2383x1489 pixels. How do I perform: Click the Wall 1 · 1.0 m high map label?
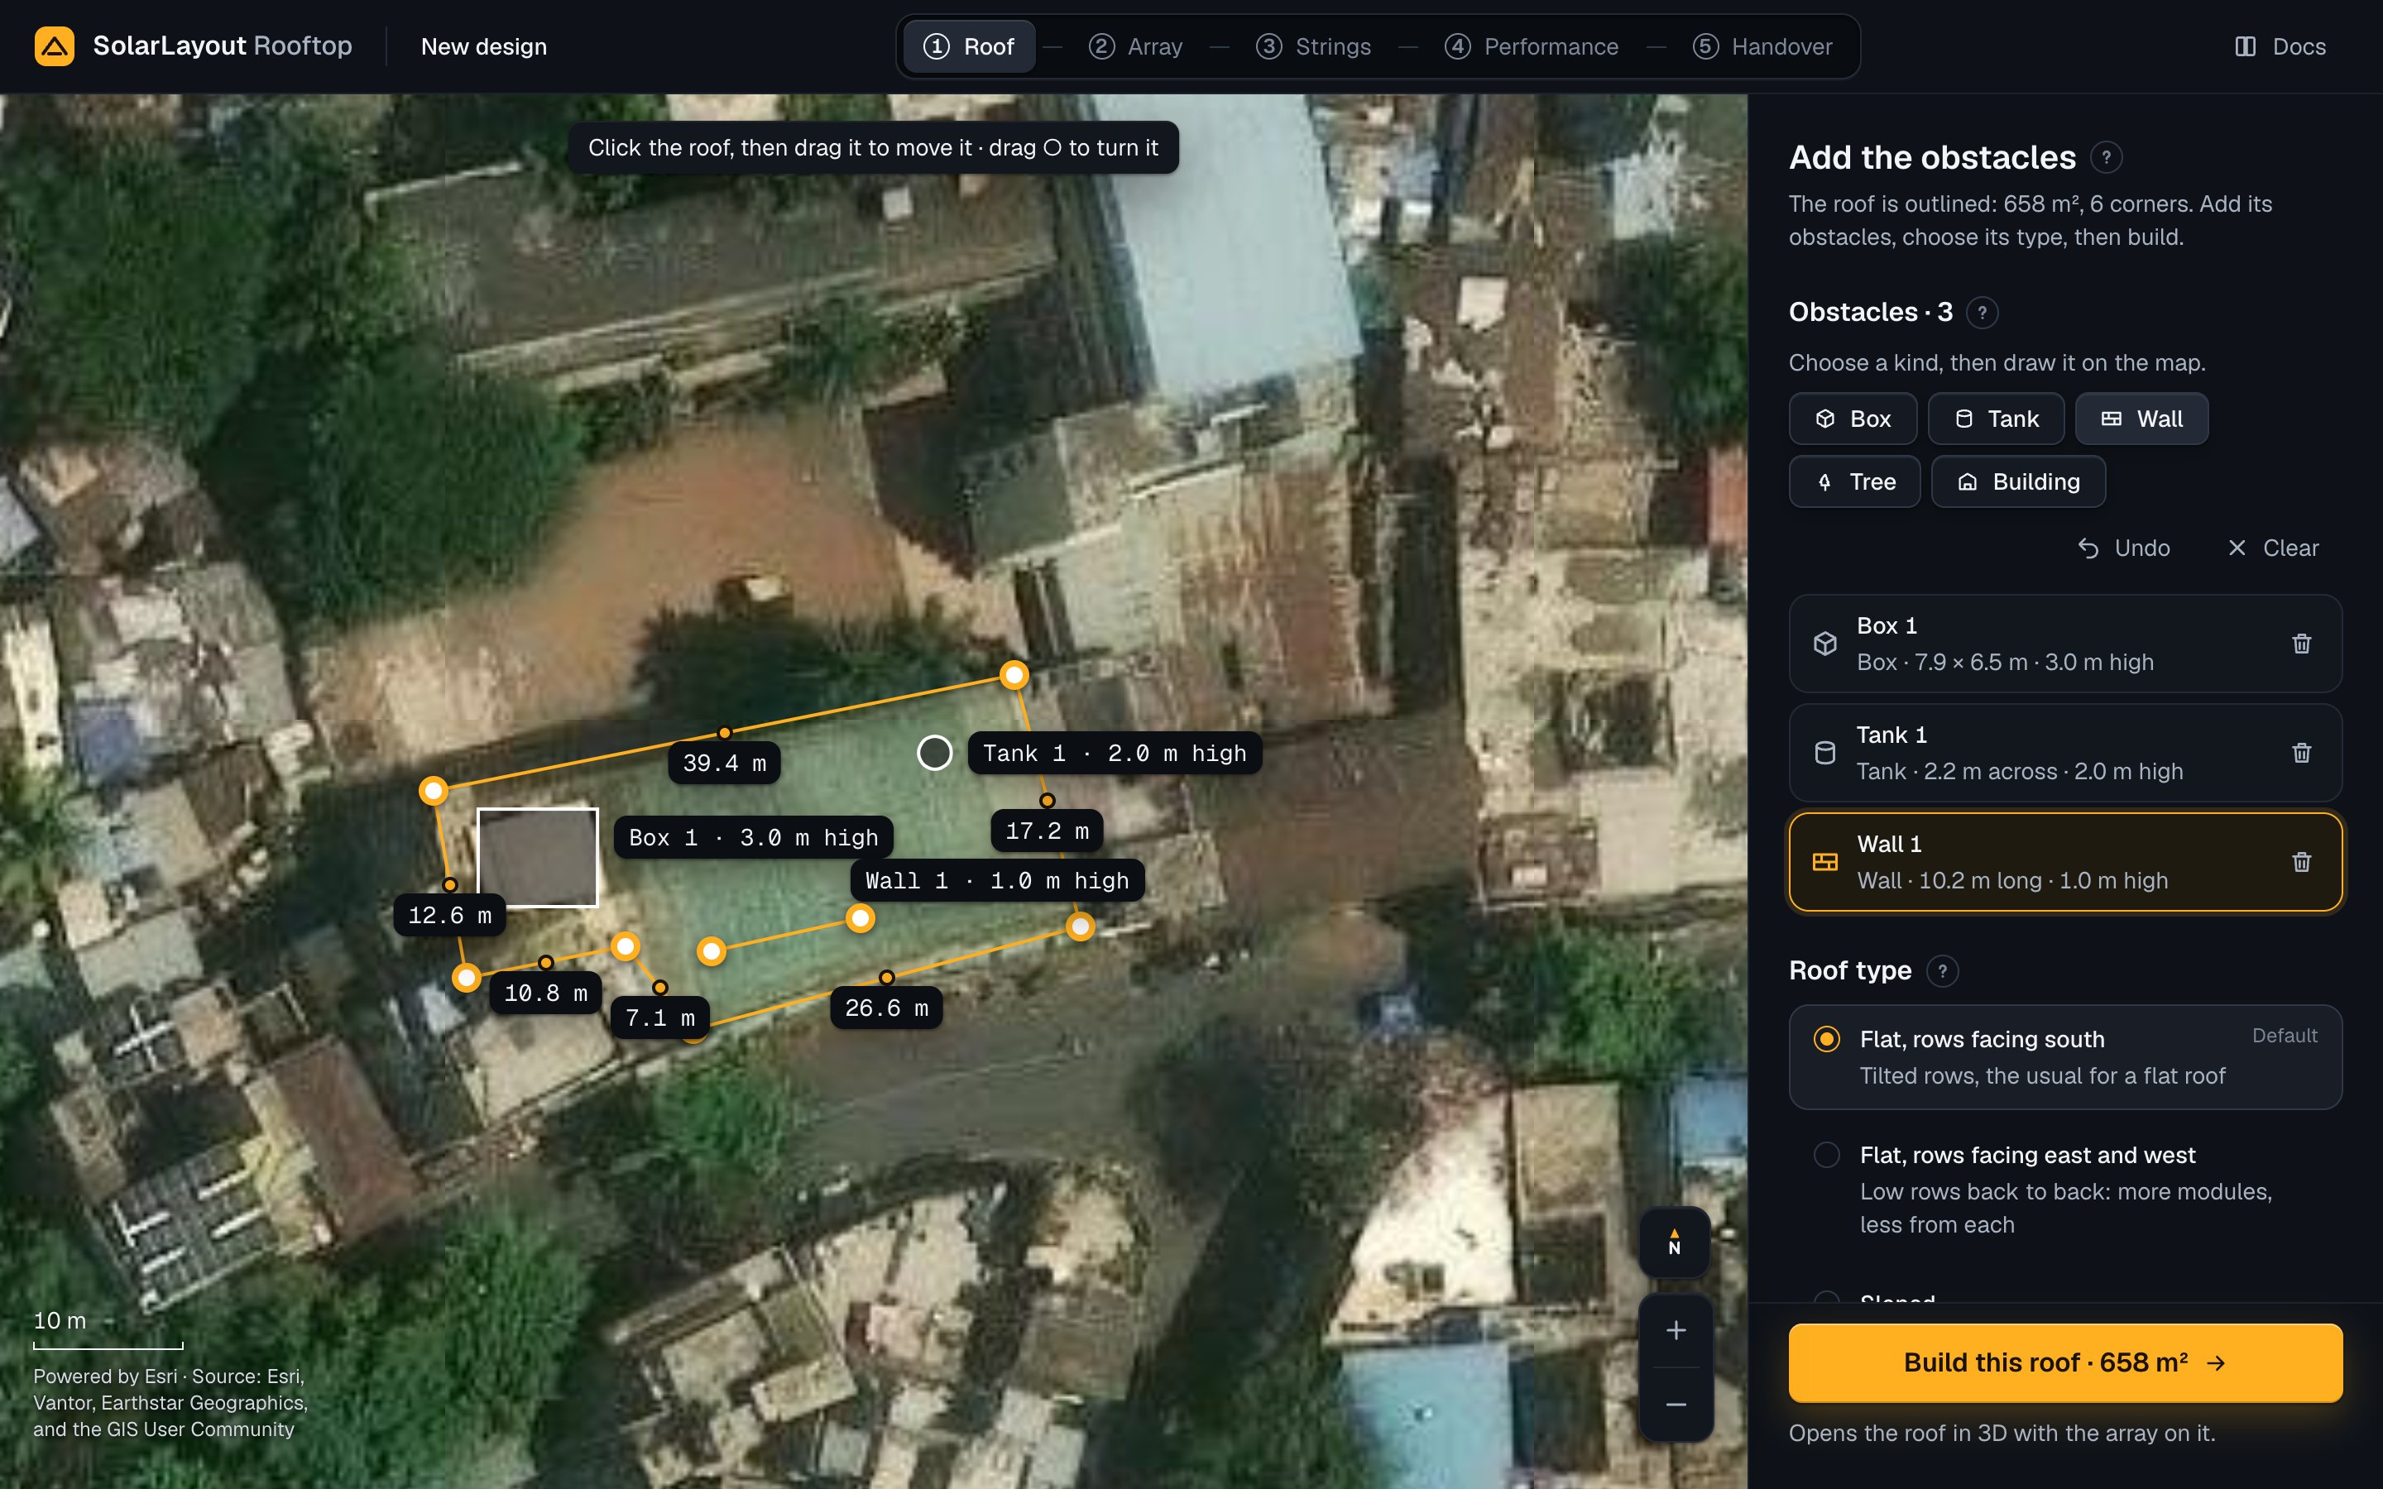[x=996, y=880]
